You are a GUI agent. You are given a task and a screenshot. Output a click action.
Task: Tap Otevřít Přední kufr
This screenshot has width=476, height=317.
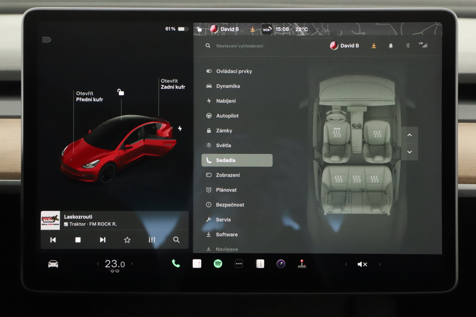pos(89,96)
